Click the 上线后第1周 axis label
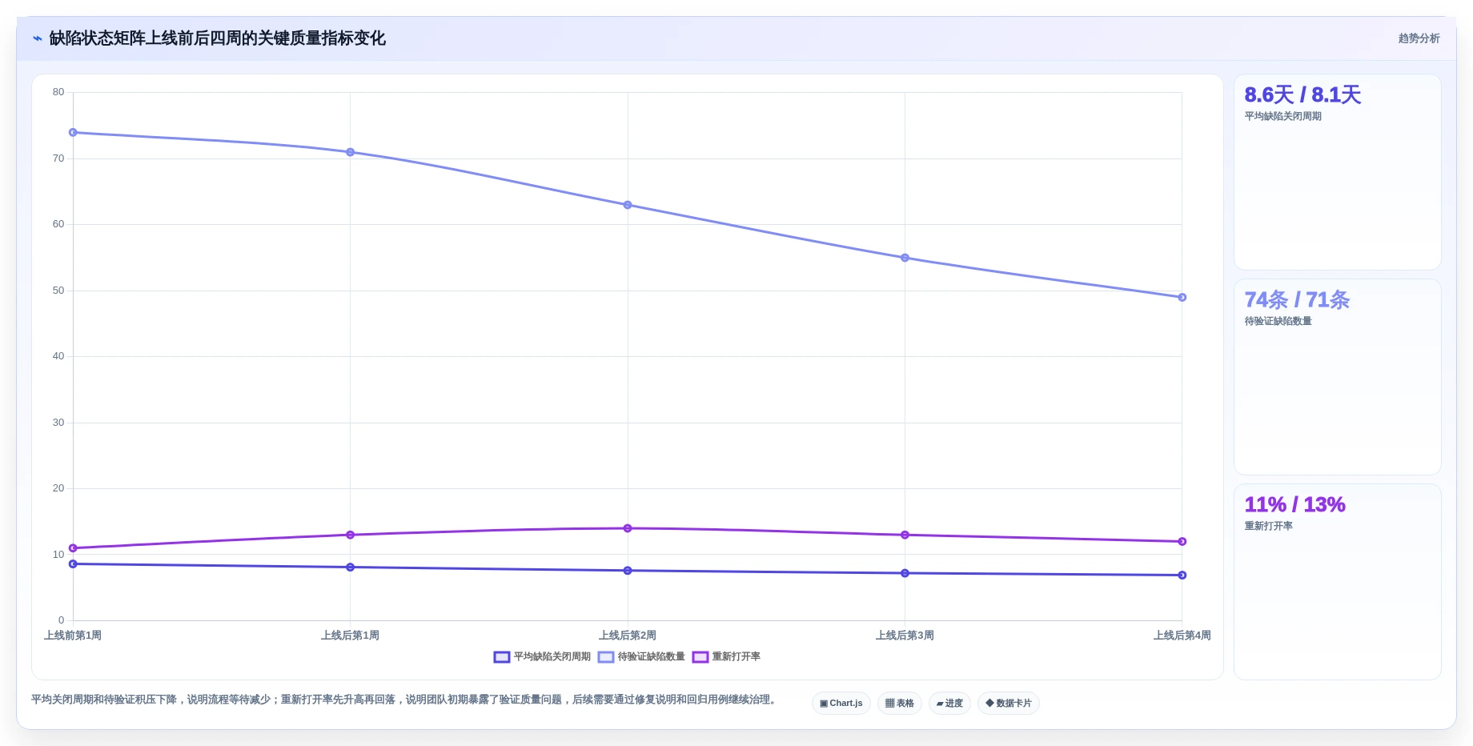 click(350, 636)
